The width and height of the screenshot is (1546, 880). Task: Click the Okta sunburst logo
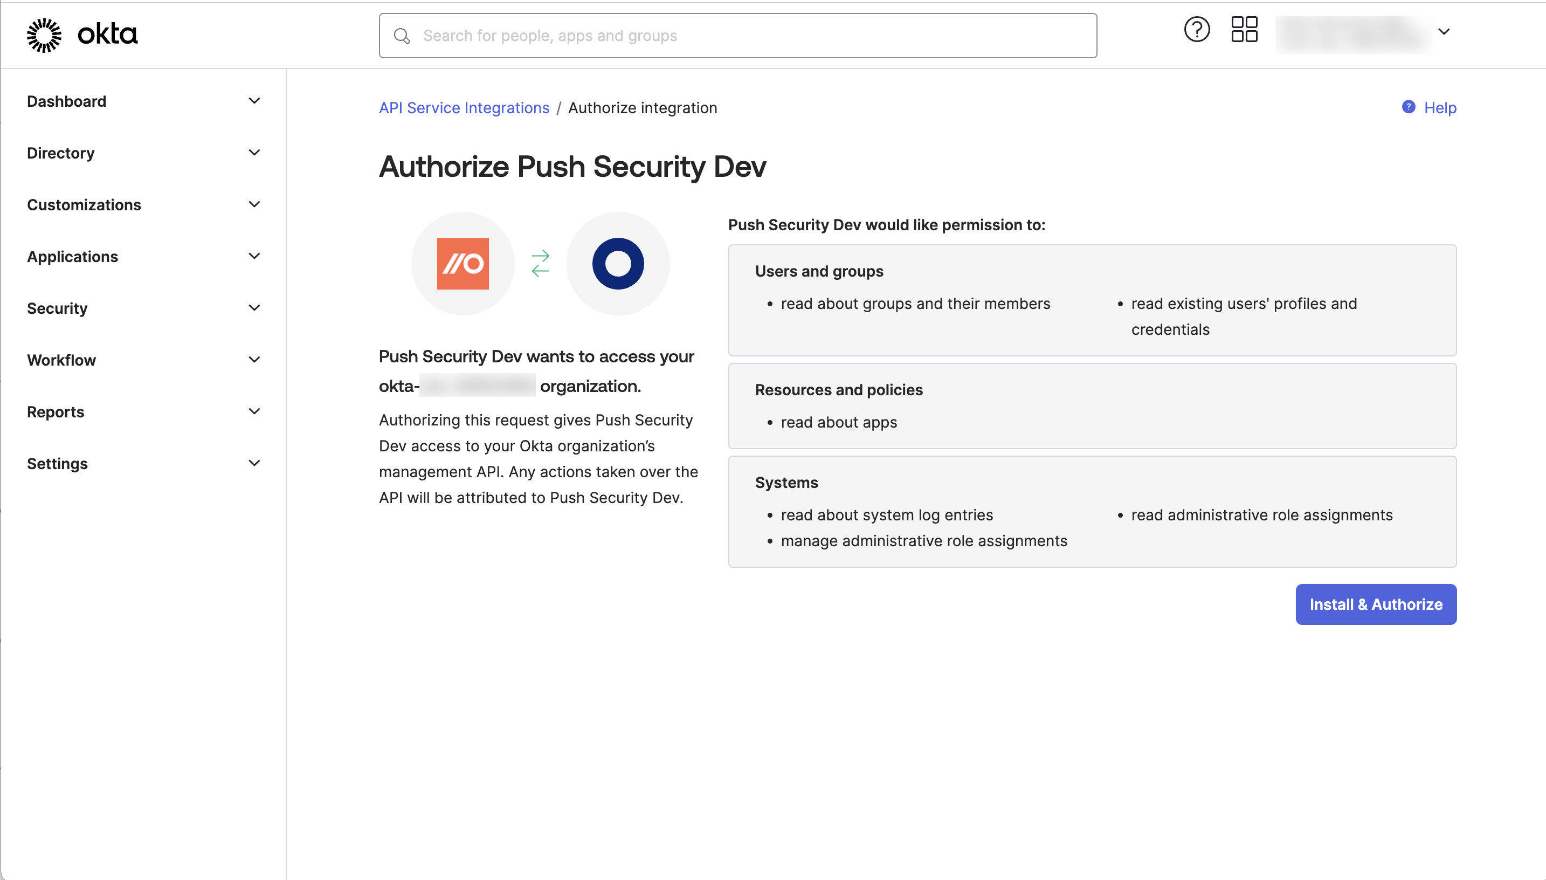(x=44, y=35)
